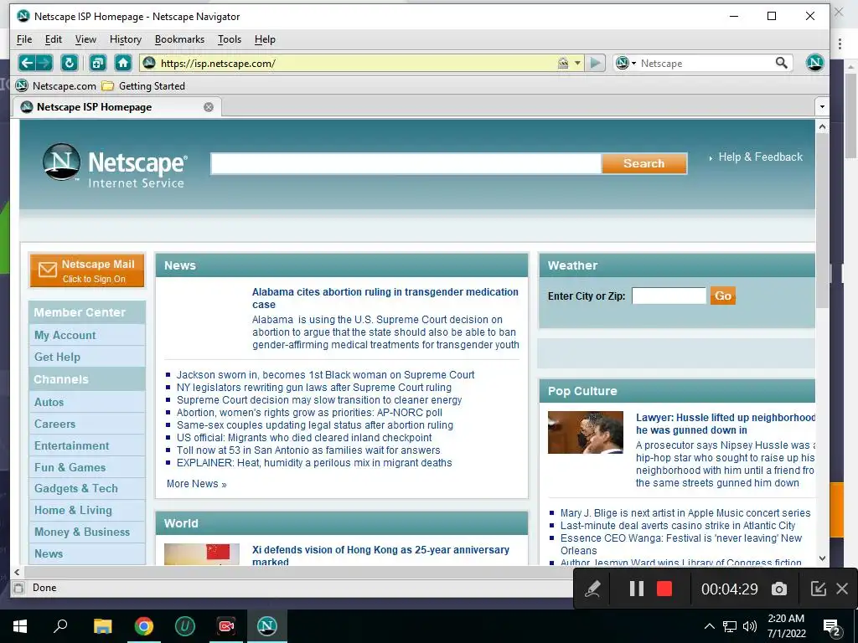858x643 pixels.
Task: Click the page vertical scrollbar down arrow
Action: pyautogui.click(x=822, y=558)
